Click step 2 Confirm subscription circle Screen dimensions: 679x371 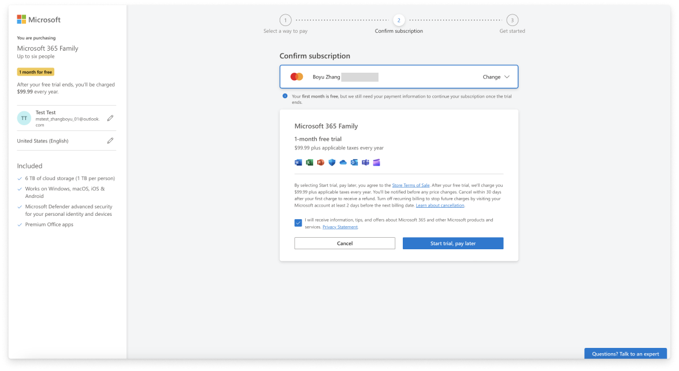[399, 20]
